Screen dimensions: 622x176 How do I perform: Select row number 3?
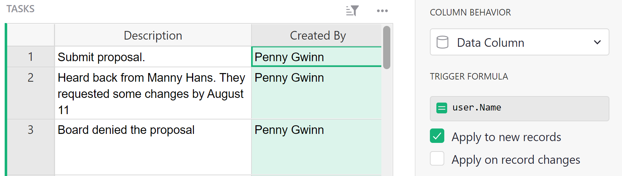click(x=31, y=130)
